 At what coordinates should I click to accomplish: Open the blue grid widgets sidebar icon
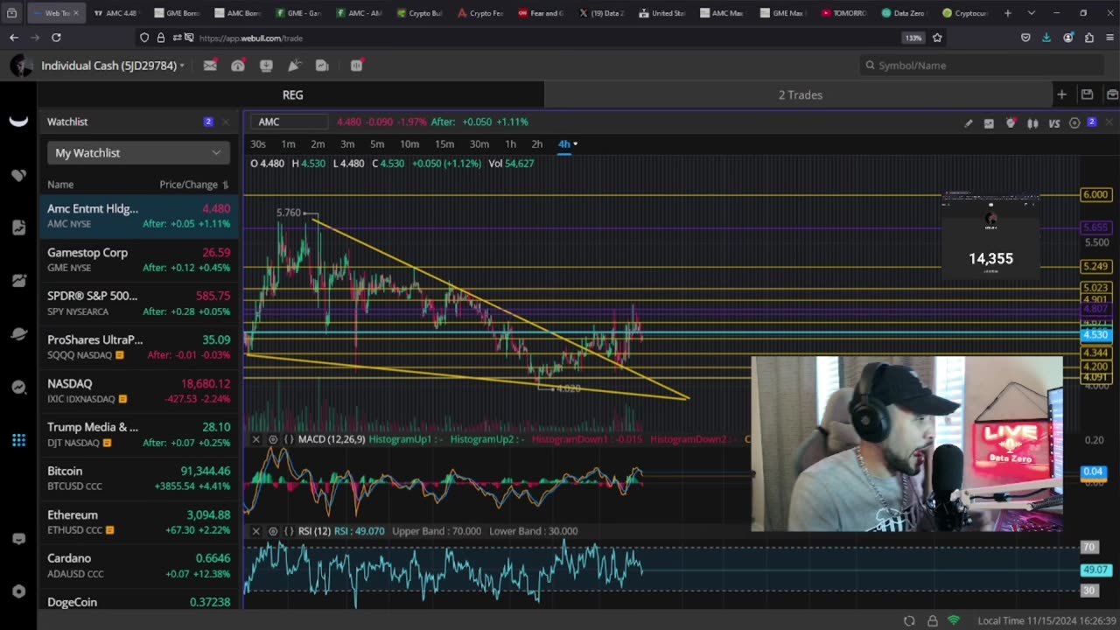tap(18, 440)
